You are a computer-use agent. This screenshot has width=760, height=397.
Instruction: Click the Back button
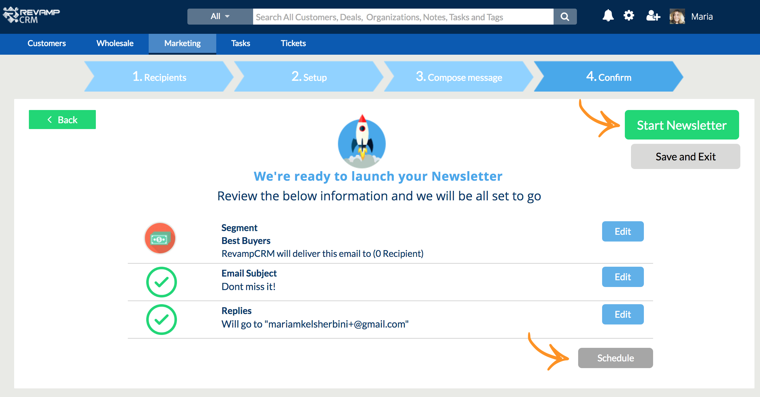pos(62,120)
